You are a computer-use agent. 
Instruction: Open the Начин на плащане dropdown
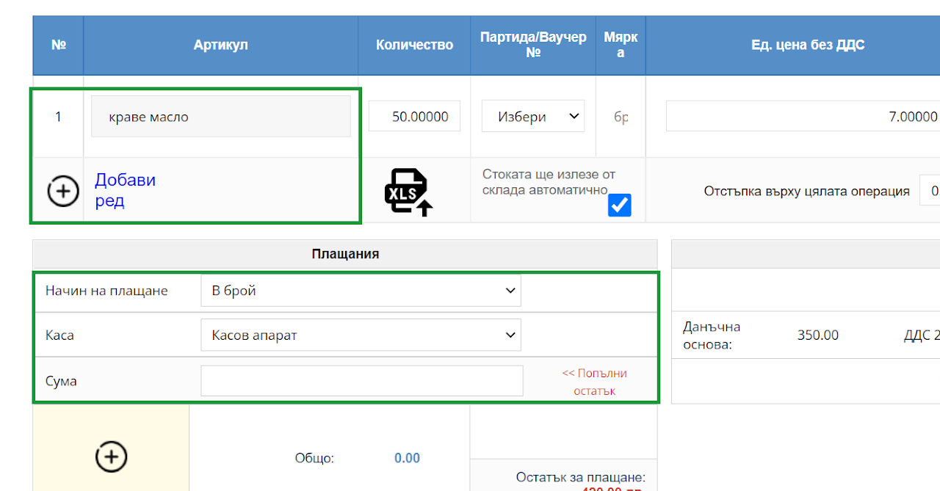[361, 291]
